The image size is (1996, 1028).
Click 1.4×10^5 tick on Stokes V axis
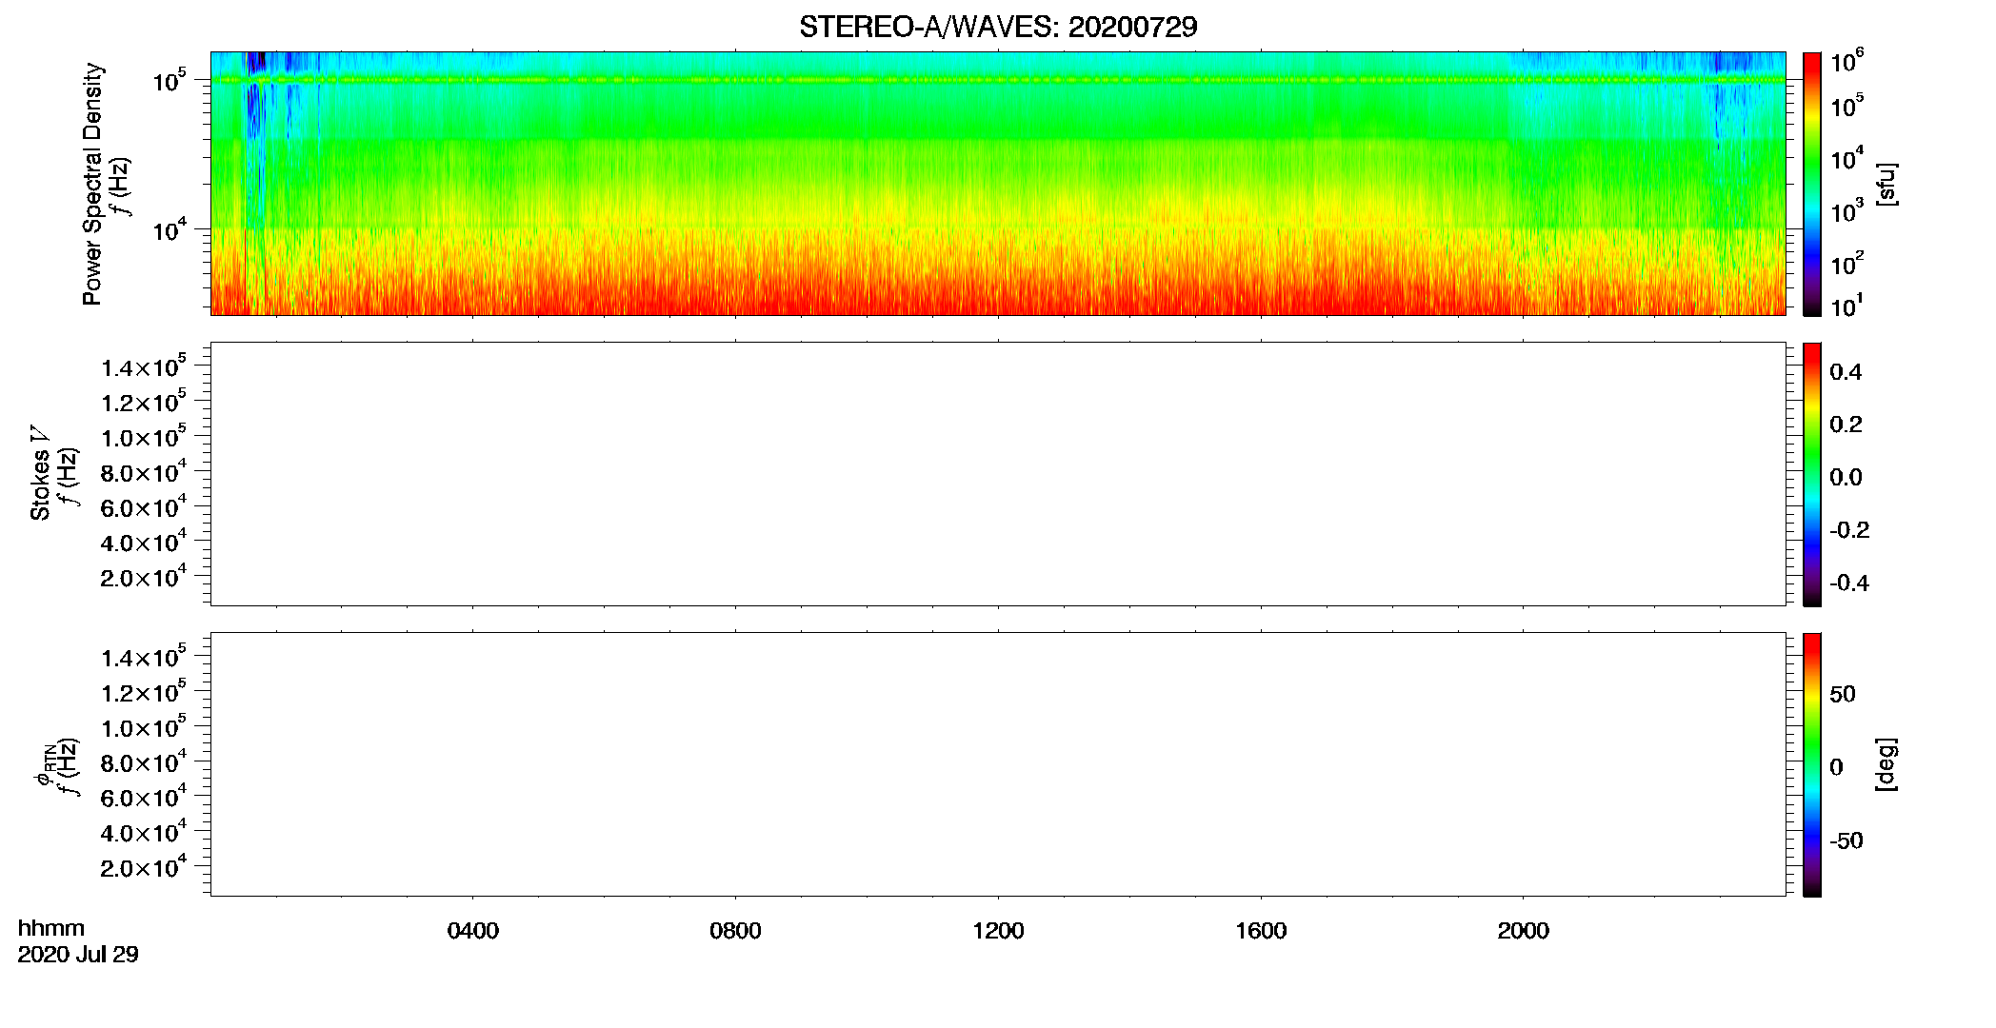(144, 367)
